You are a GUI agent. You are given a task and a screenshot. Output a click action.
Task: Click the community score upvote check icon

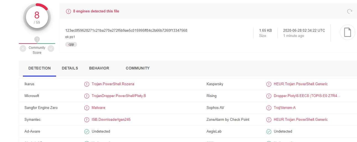coord(51,49)
